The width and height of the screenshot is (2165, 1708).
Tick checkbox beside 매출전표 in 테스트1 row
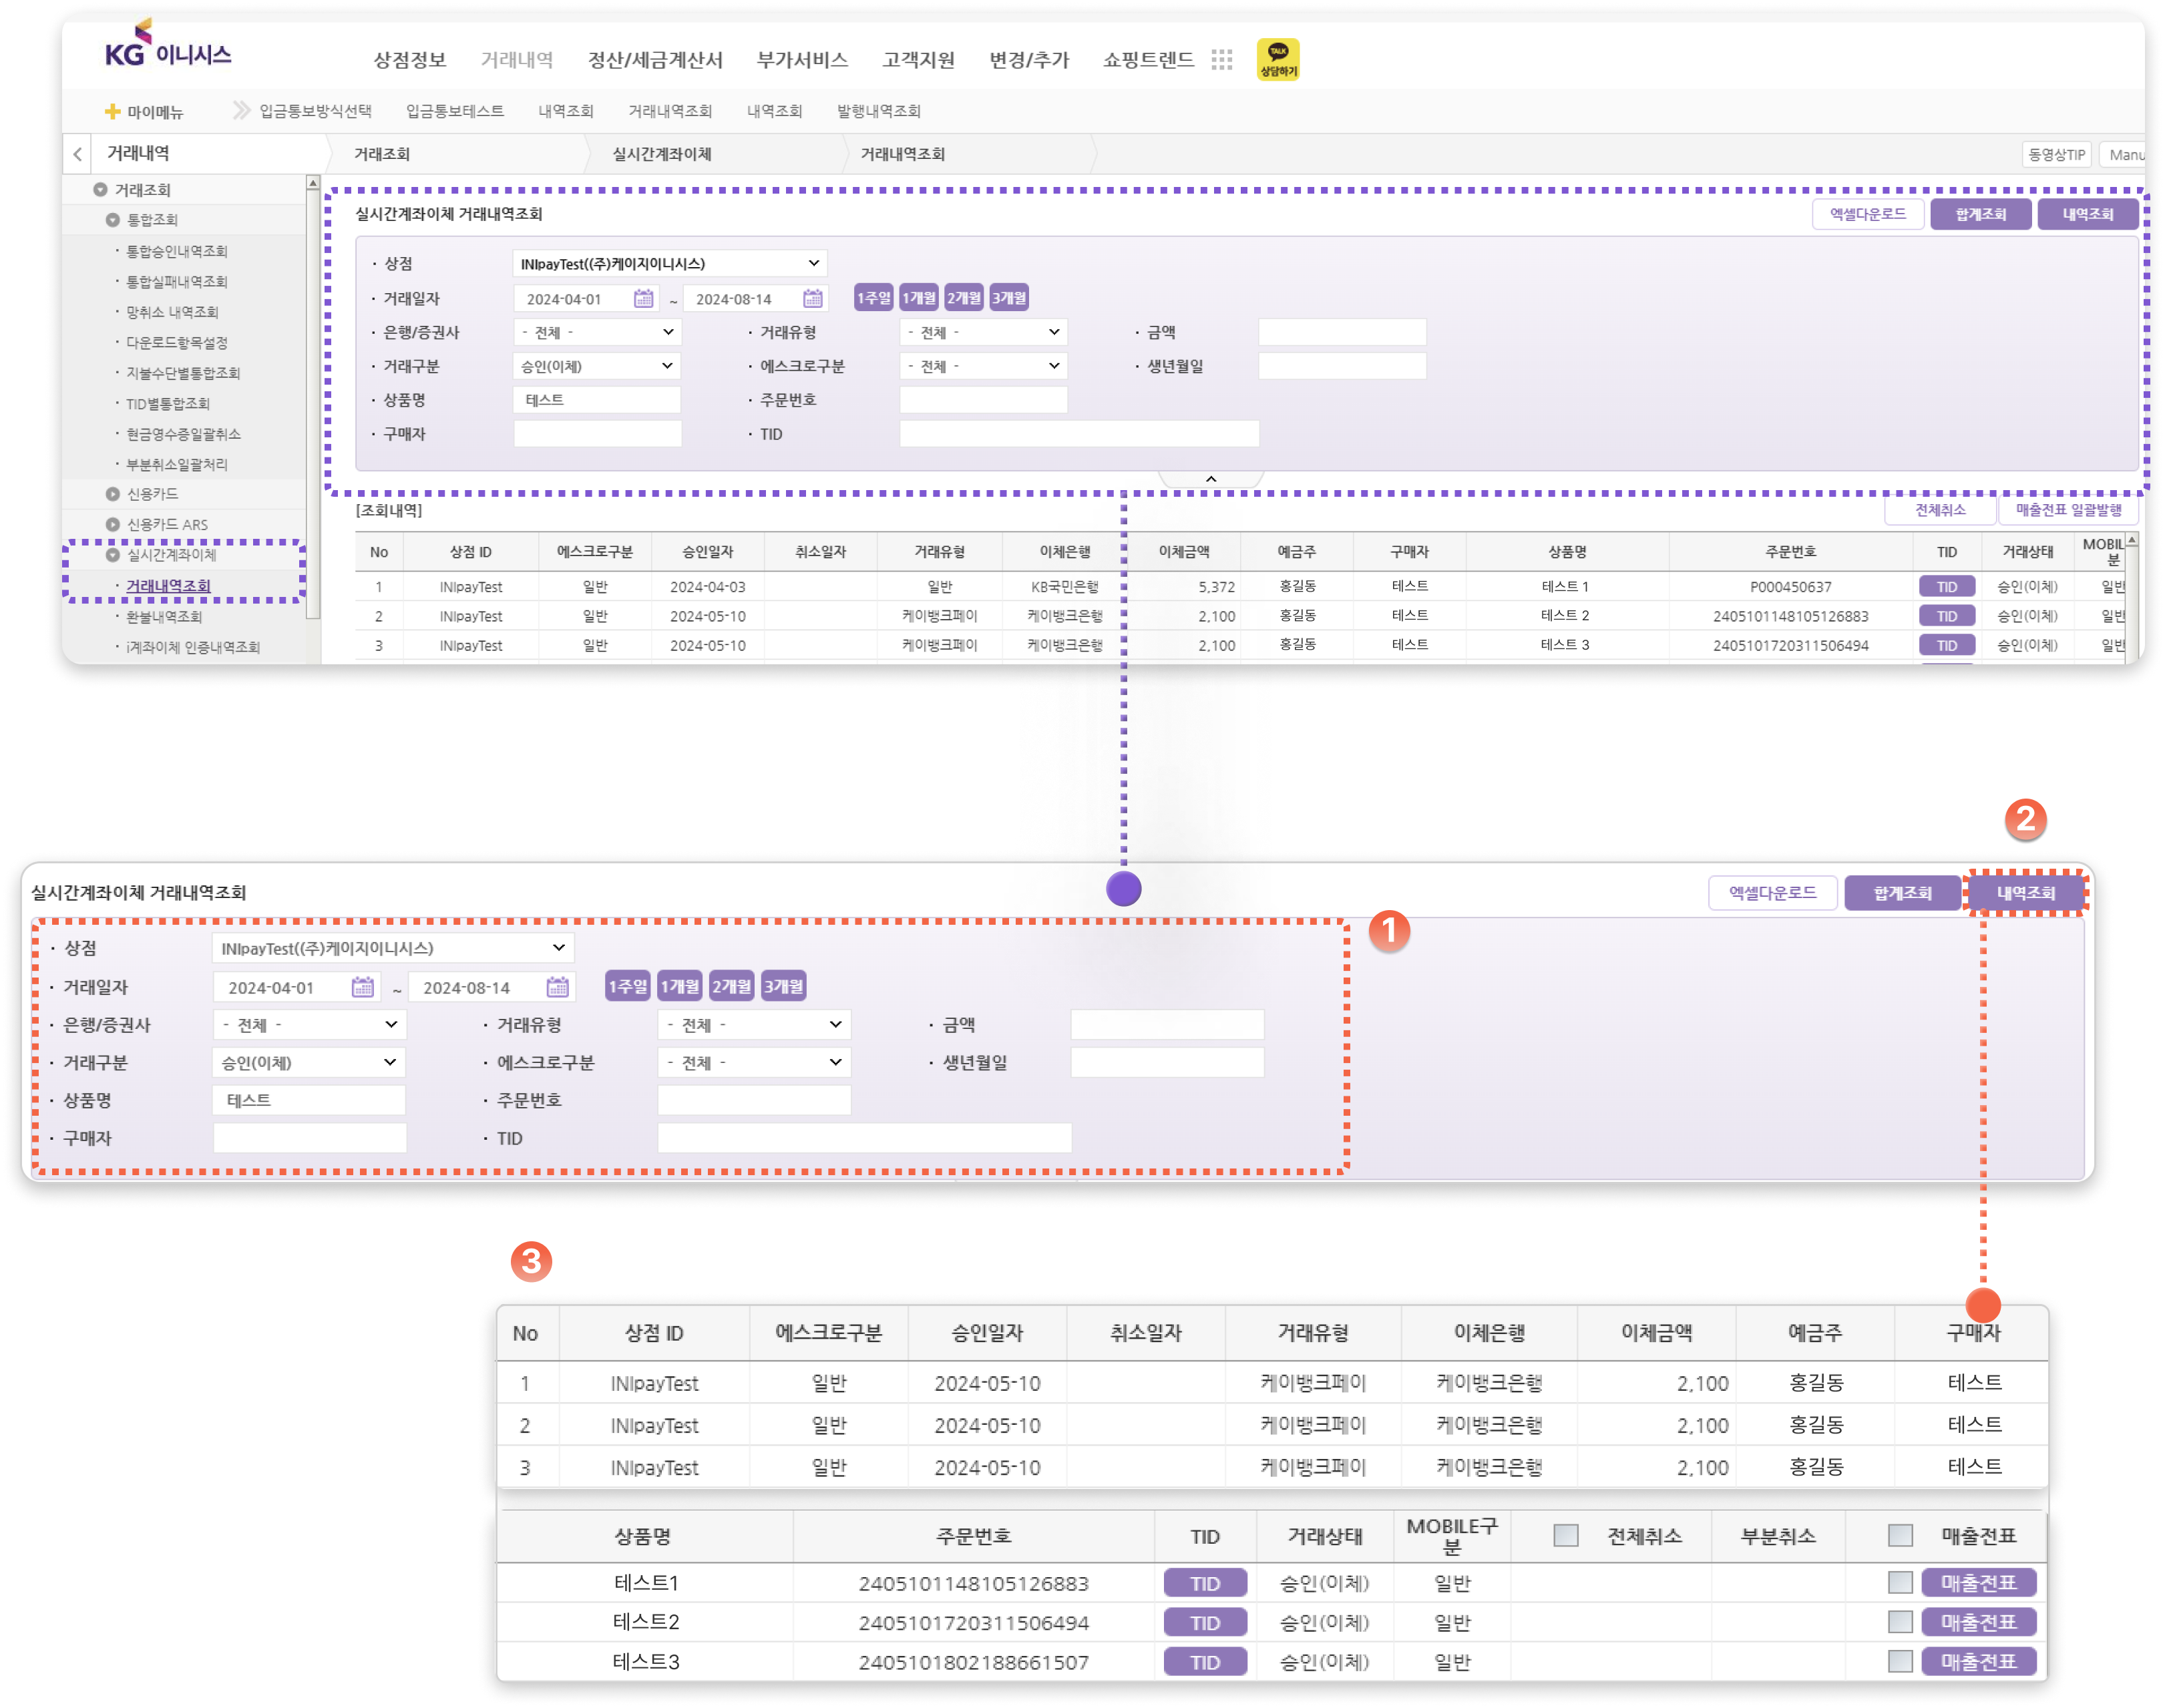click(x=1900, y=1582)
